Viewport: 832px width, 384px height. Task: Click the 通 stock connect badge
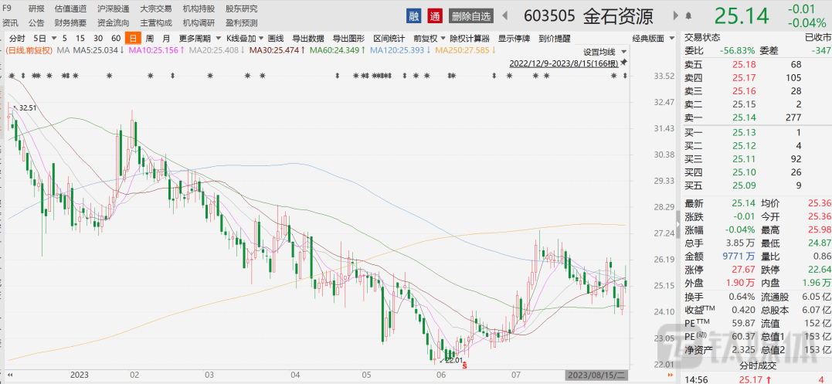[435, 16]
